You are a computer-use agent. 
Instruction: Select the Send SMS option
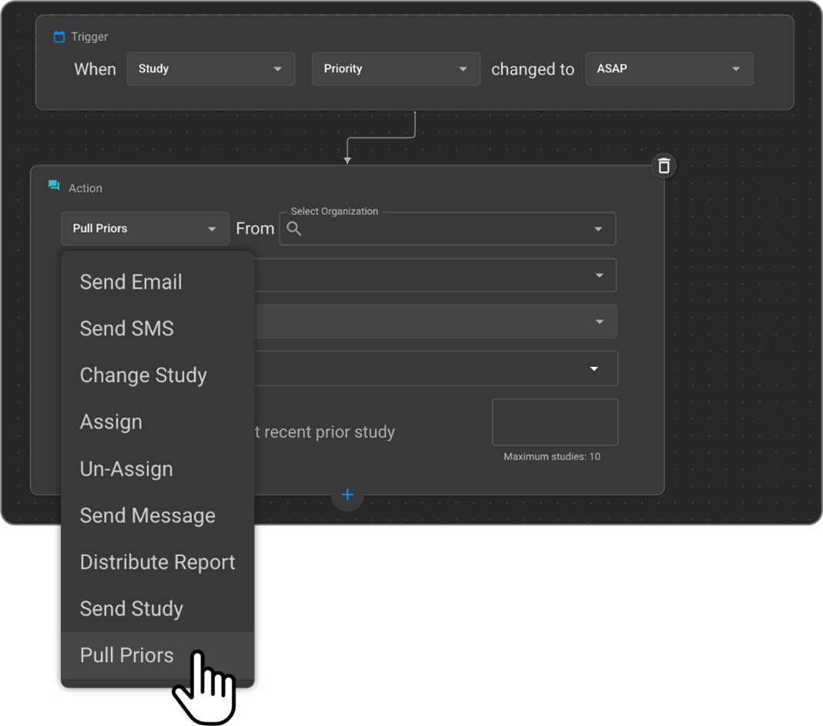(127, 328)
